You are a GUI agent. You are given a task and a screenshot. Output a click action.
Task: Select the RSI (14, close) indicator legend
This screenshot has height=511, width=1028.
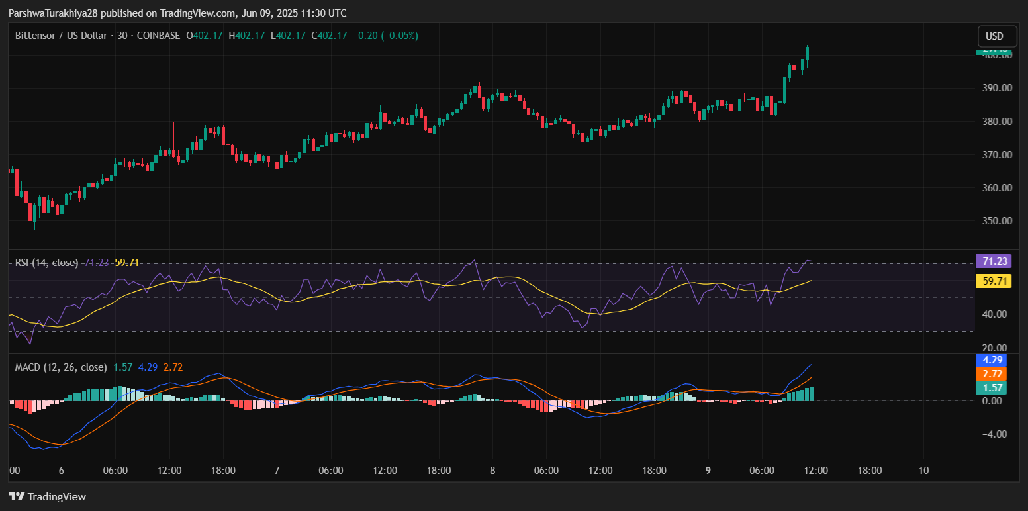[x=46, y=263]
